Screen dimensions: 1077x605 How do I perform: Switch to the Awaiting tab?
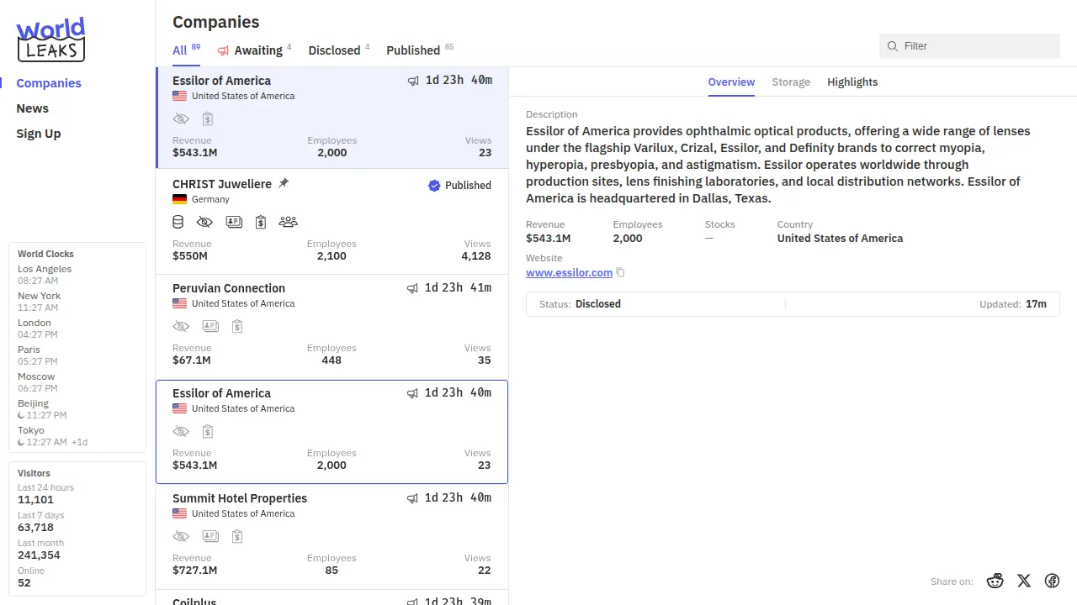[257, 50]
